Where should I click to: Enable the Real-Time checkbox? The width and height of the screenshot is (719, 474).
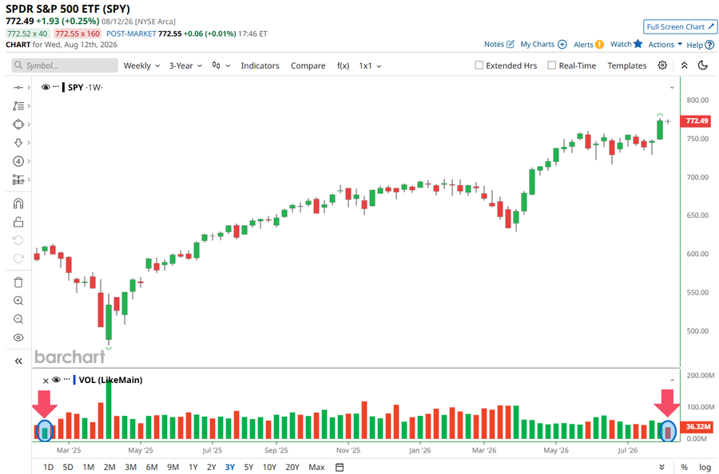(552, 65)
